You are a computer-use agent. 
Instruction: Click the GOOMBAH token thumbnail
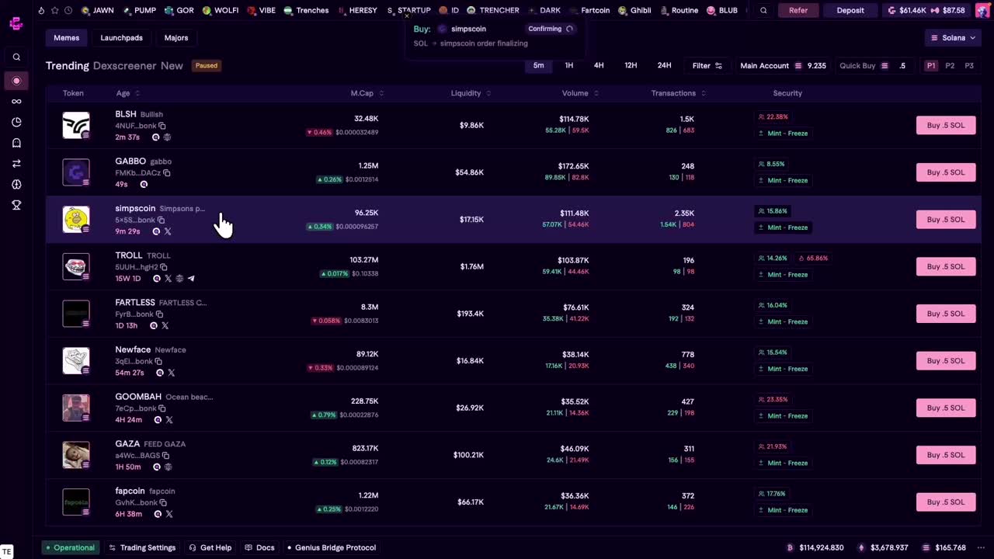[75, 408]
